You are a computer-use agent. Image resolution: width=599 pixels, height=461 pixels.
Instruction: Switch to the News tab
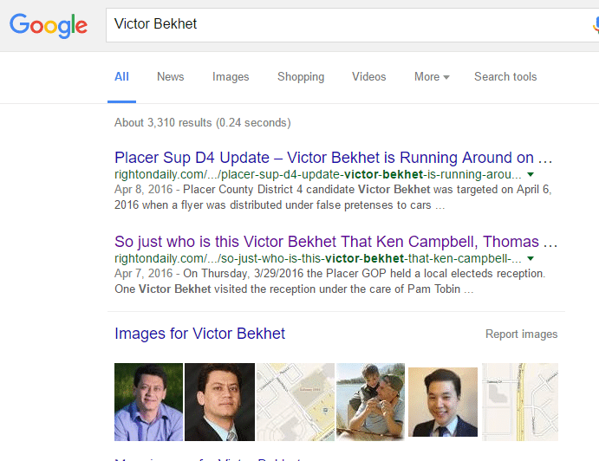pos(170,76)
